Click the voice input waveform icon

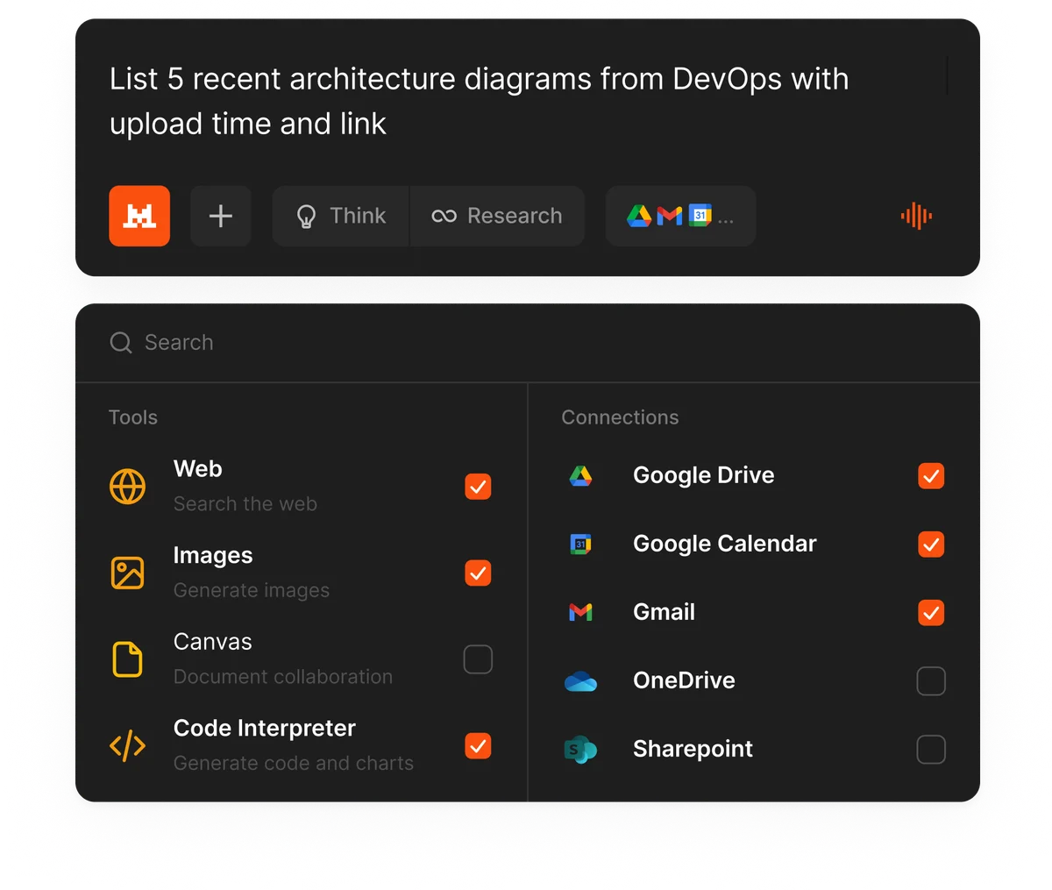pyautogui.click(x=915, y=216)
